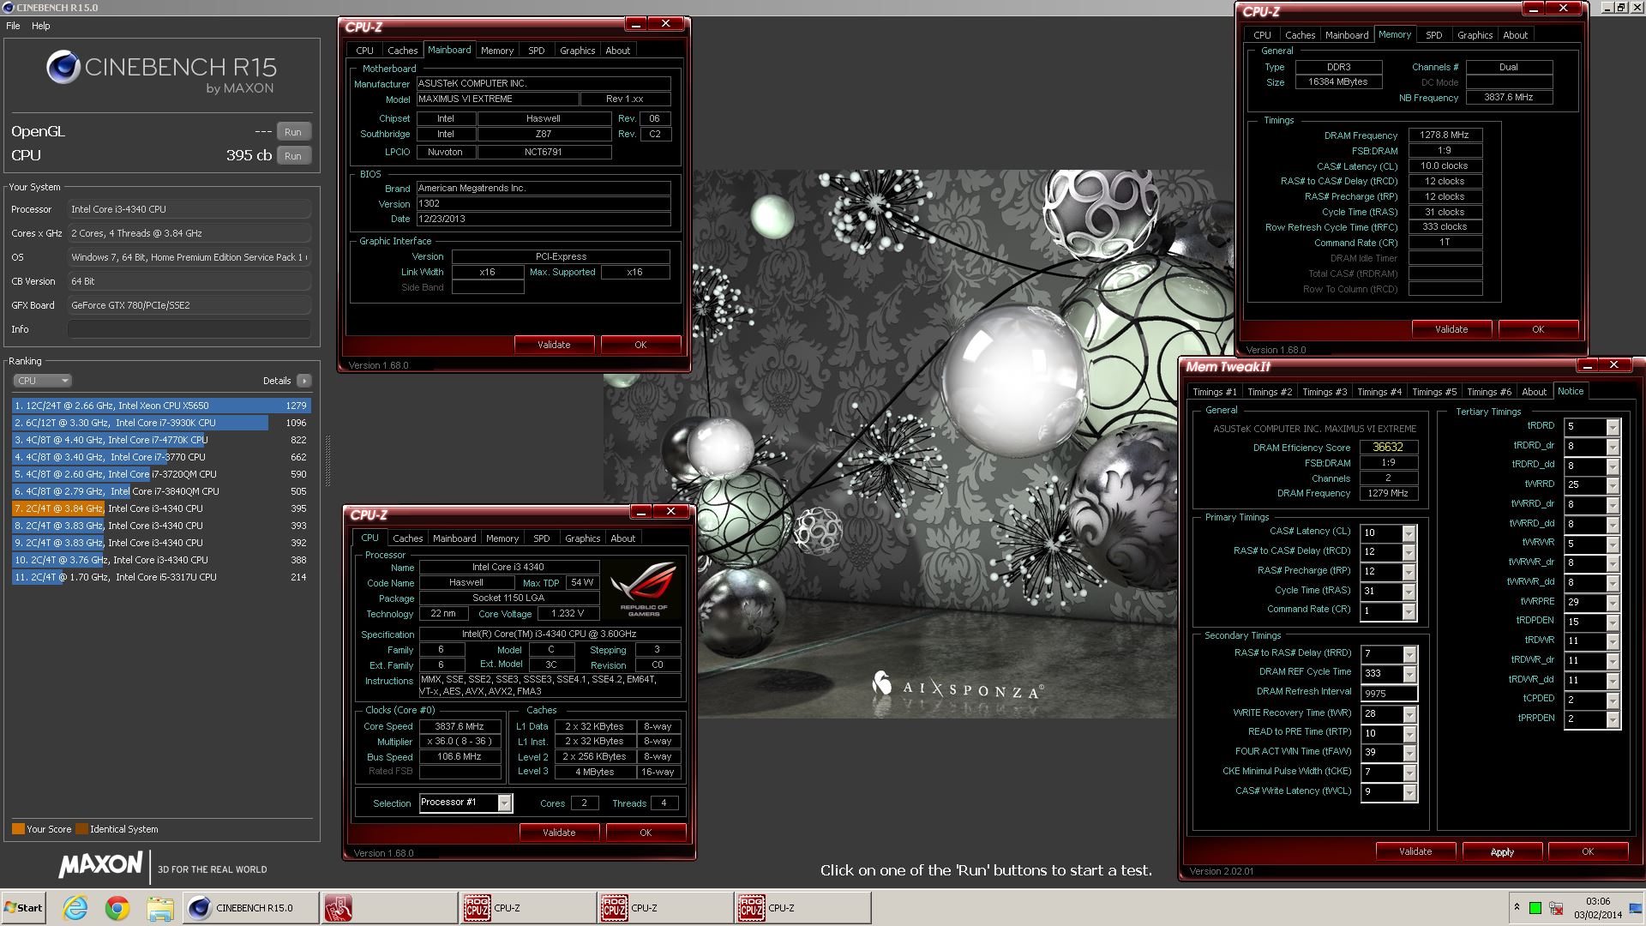
Task: Click the Windows Start button
Action: 23,908
